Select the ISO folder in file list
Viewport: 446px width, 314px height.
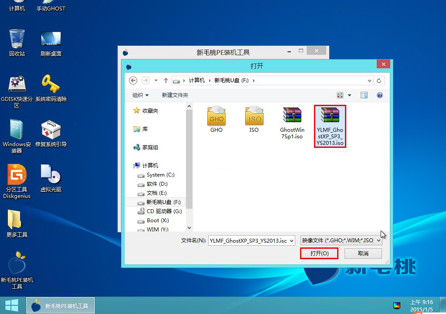point(254,119)
